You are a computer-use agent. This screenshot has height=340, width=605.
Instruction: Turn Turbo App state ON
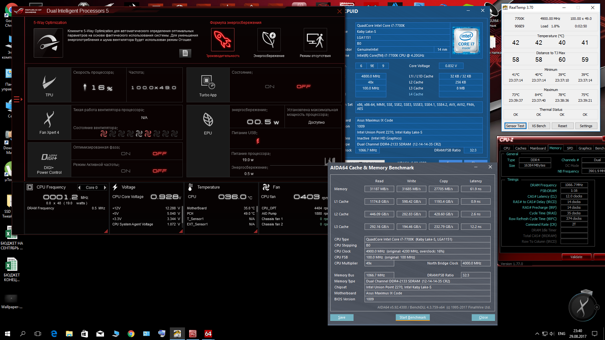[x=269, y=87]
